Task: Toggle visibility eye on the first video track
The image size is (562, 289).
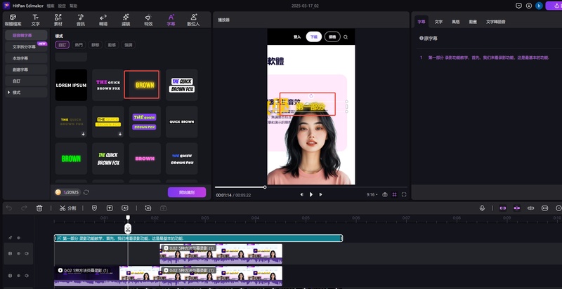Action: coord(18,253)
